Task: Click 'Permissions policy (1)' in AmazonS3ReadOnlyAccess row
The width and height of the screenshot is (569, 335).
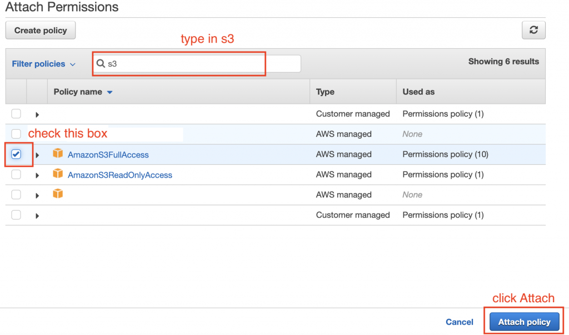Action: click(x=443, y=175)
